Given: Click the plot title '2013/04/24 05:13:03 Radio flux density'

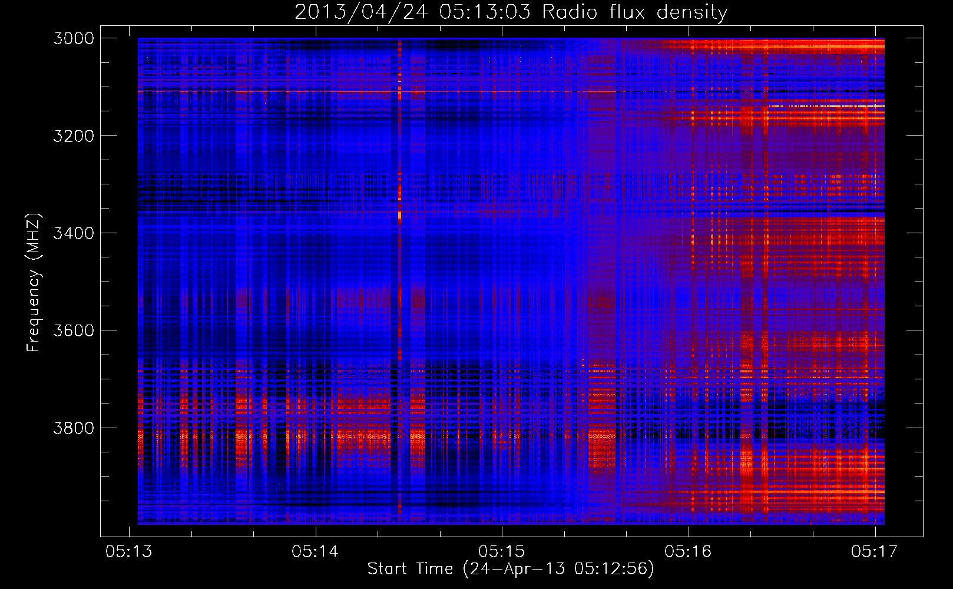Looking at the screenshot, I should (511, 12).
